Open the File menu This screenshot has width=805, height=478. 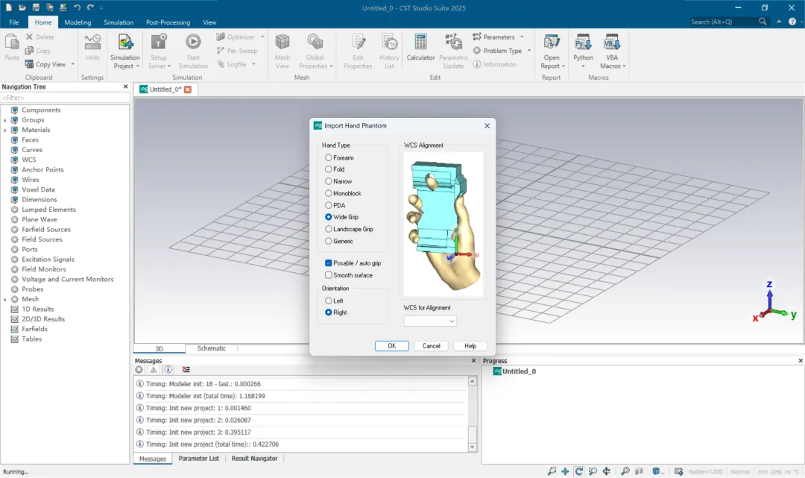[x=14, y=22]
